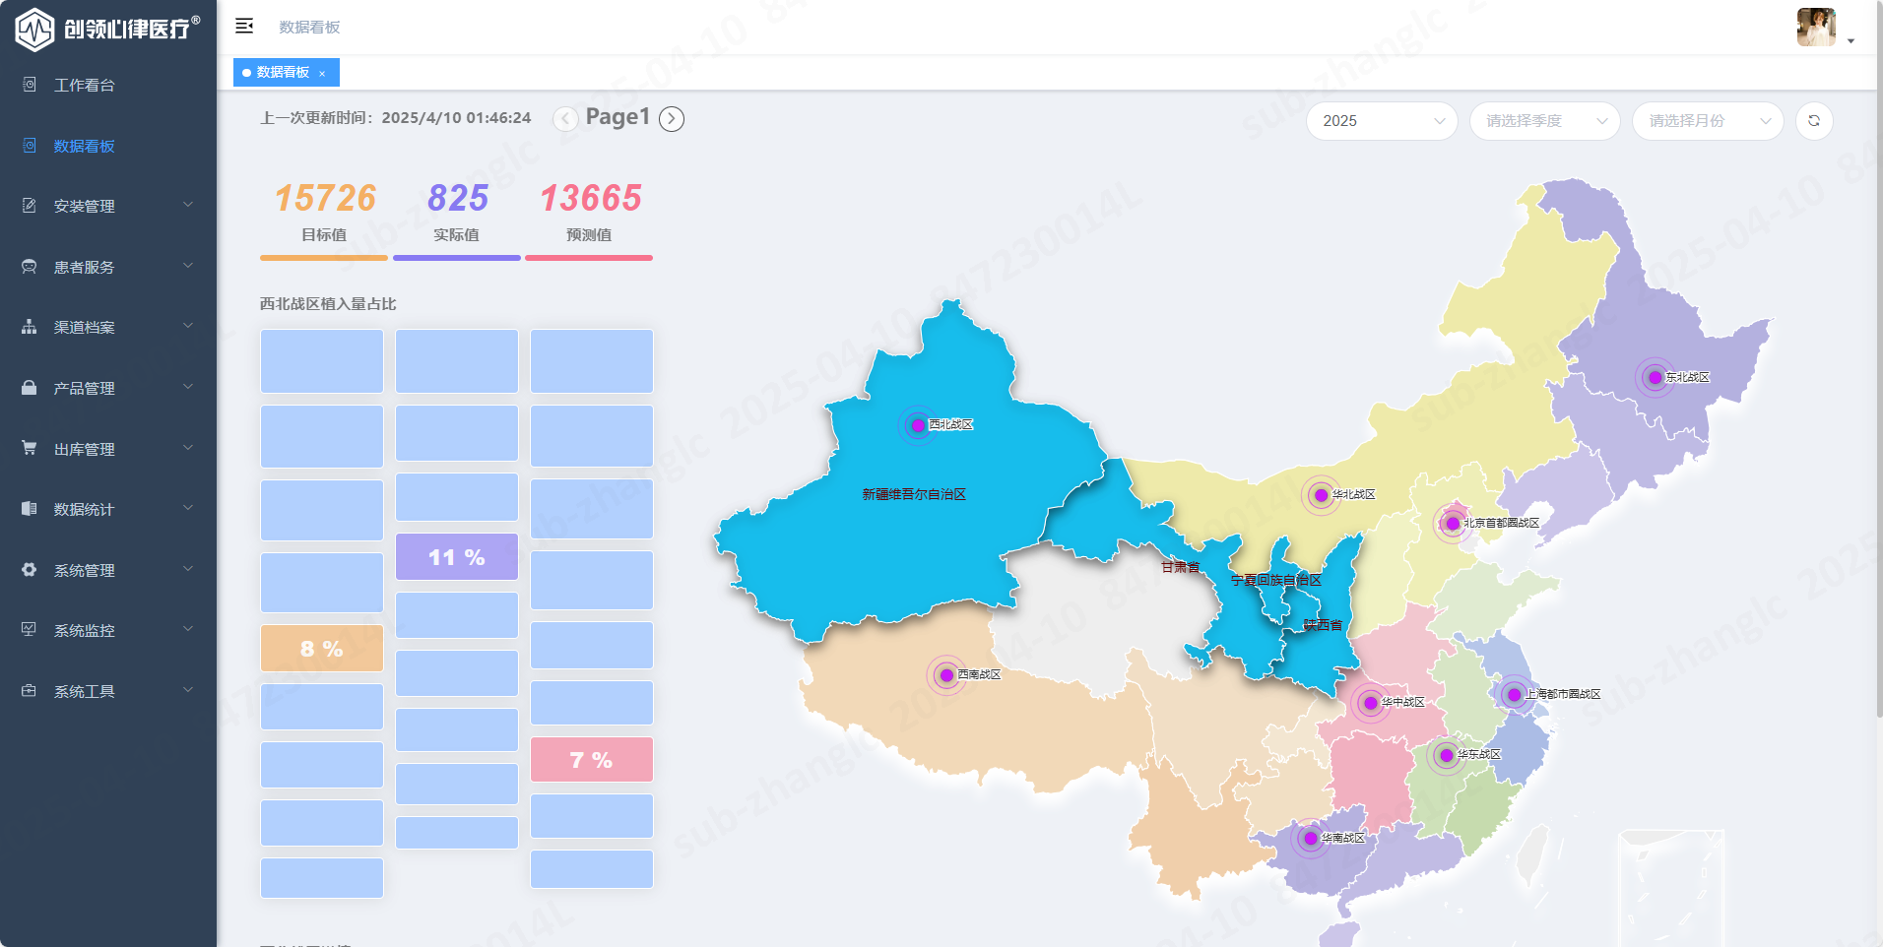Open the user avatar dropdown arrow
Viewport: 1883px width, 947px height.
pyautogui.click(x=1851, y=41)
